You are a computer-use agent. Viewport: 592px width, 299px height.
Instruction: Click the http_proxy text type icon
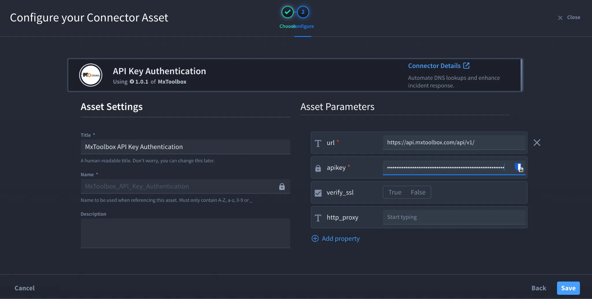(318, 218)
